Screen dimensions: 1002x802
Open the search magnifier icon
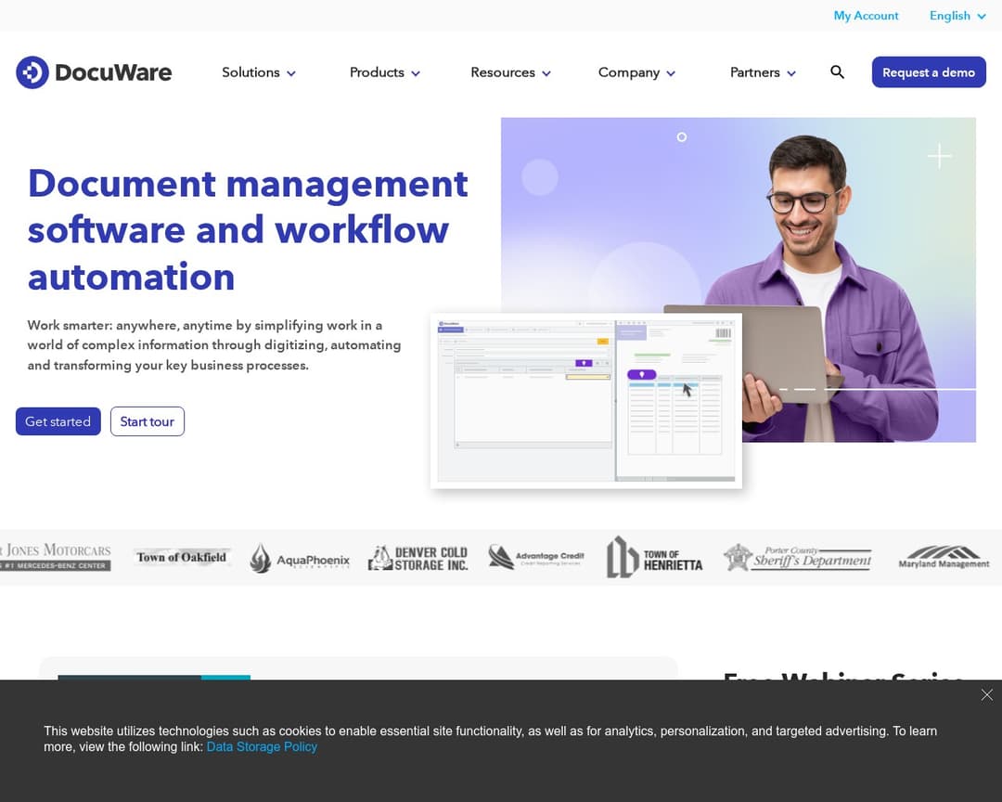pos(837,72)
